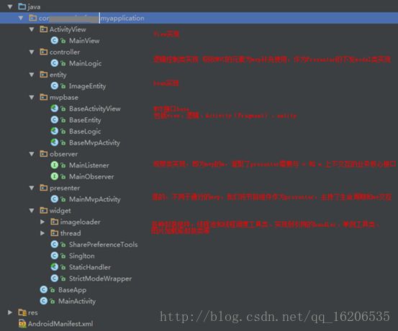Click the StrictModeWrapper class icon

(x=54, y=279)
